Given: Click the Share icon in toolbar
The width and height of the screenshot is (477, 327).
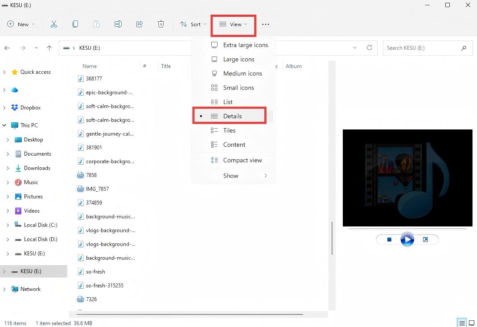Looking at the screenshot, I should (140, 24).
